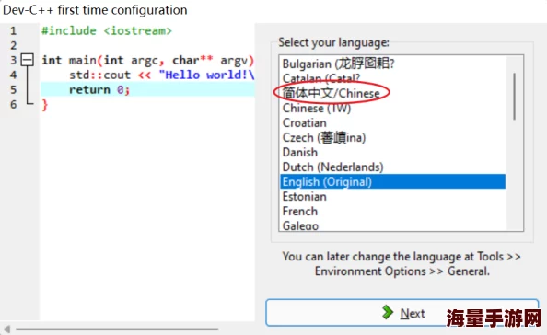The width and height of the screenshot is (547, 335).
Task: Click the closing brace on line 6
Action: (x=44, y=105)
